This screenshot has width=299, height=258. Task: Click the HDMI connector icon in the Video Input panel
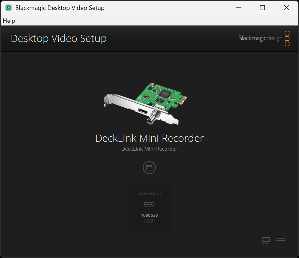coord(149,204)
